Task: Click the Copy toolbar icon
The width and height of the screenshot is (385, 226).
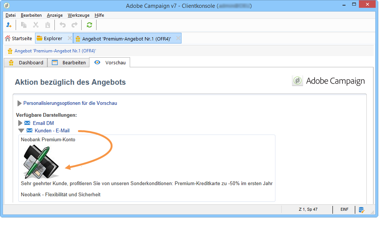Action: (24, 25)
